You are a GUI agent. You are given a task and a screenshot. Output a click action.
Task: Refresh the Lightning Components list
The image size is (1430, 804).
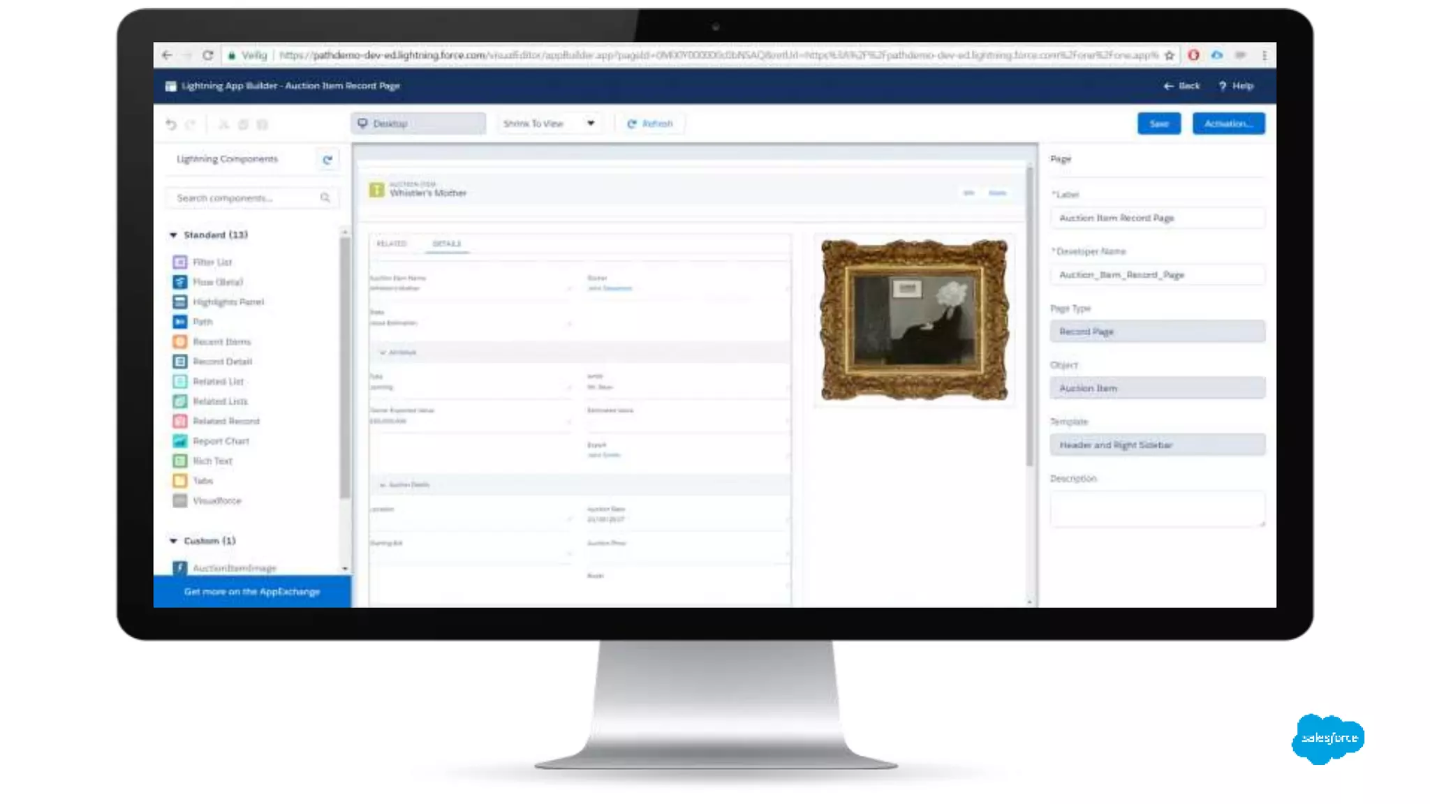[x=327, y=160]
